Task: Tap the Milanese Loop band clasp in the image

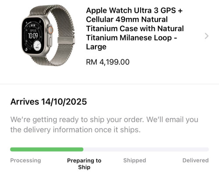Action: coord(66,40)
